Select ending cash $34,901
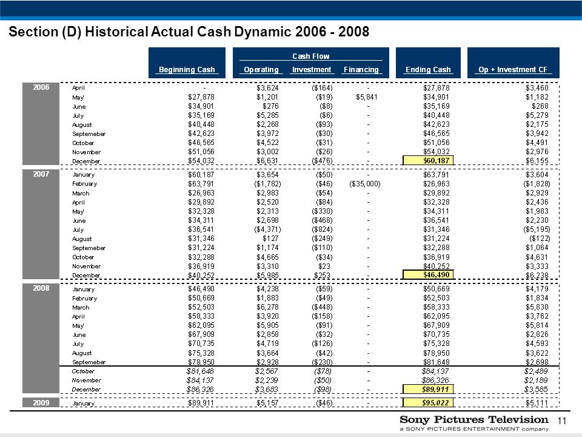582x437 pixels. tap(436, 97)
